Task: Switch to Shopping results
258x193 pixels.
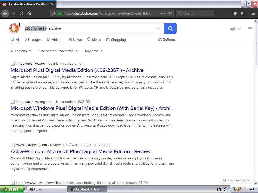Action: tap(116, 40)
